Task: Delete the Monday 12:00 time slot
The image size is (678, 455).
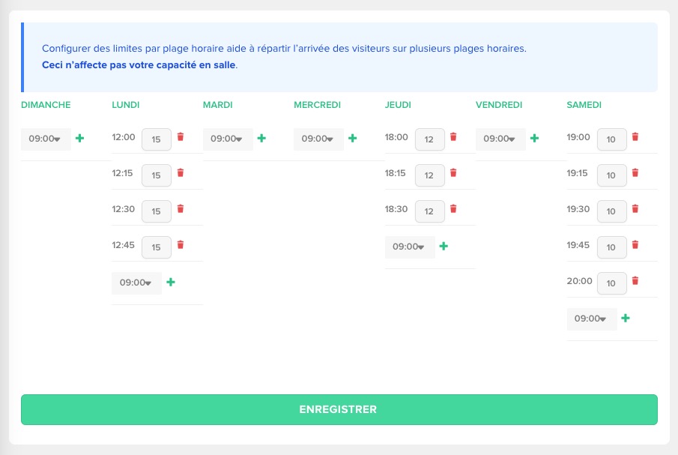Action: point(180,137)
